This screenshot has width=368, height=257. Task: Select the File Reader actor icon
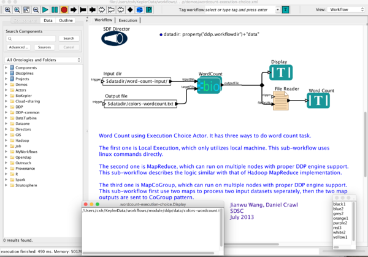[281, 101]
